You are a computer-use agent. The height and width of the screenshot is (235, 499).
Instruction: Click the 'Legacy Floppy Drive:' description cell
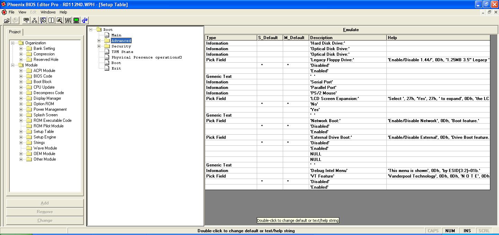(348, 60)
